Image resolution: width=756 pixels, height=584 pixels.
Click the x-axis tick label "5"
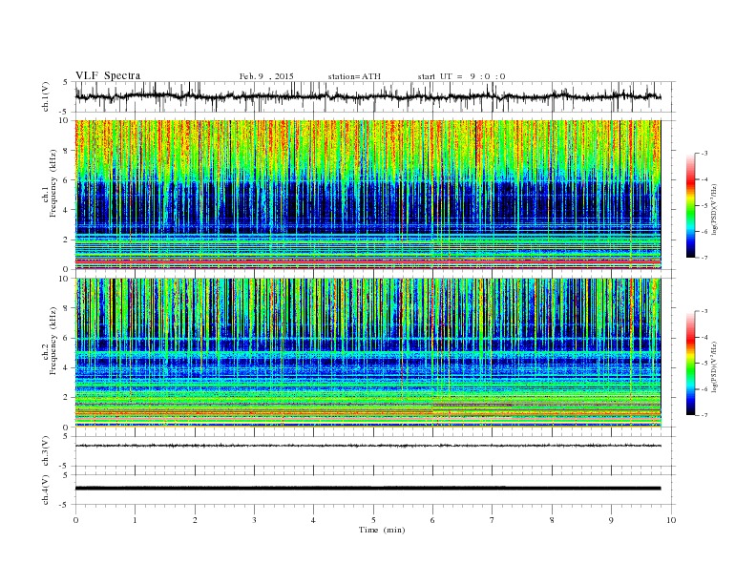373,520
